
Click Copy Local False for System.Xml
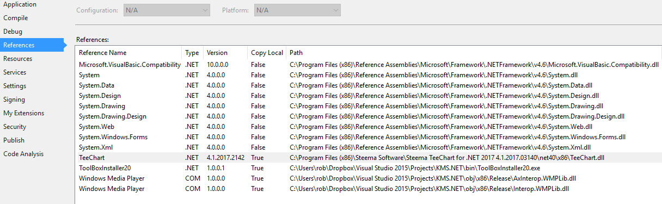tap(258, 147)
